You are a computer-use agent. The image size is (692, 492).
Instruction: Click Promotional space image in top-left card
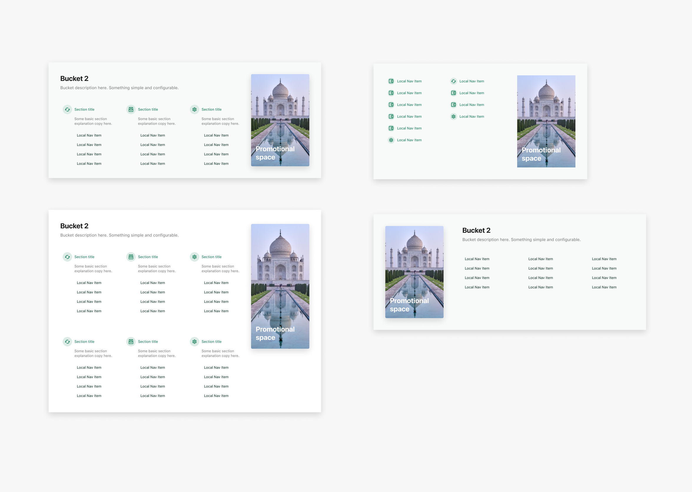click(280, 120)
